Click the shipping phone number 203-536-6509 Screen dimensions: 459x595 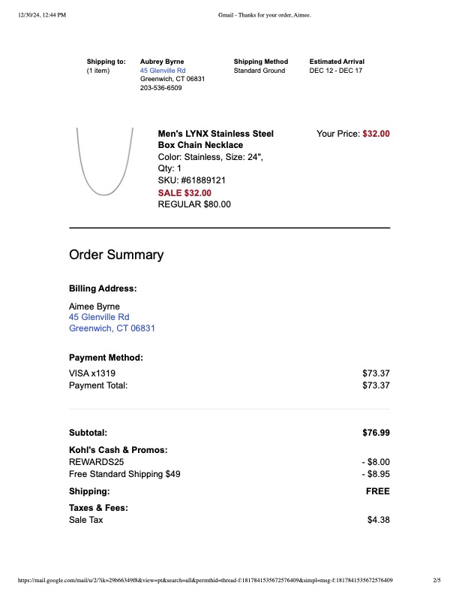click(161, 88)
